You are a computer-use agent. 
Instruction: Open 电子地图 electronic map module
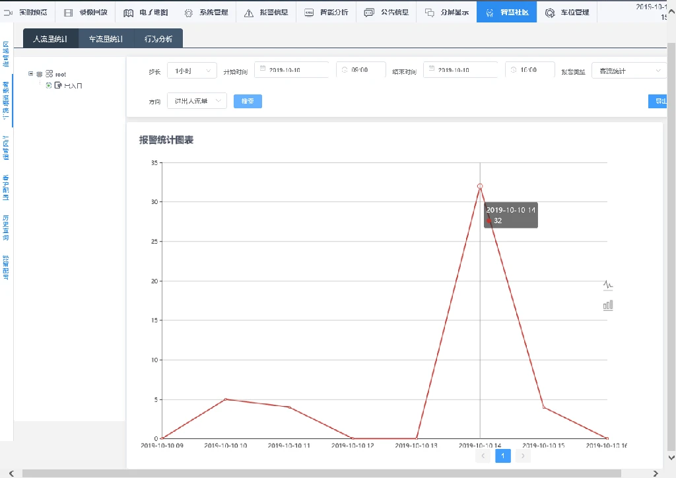point(146,12)
